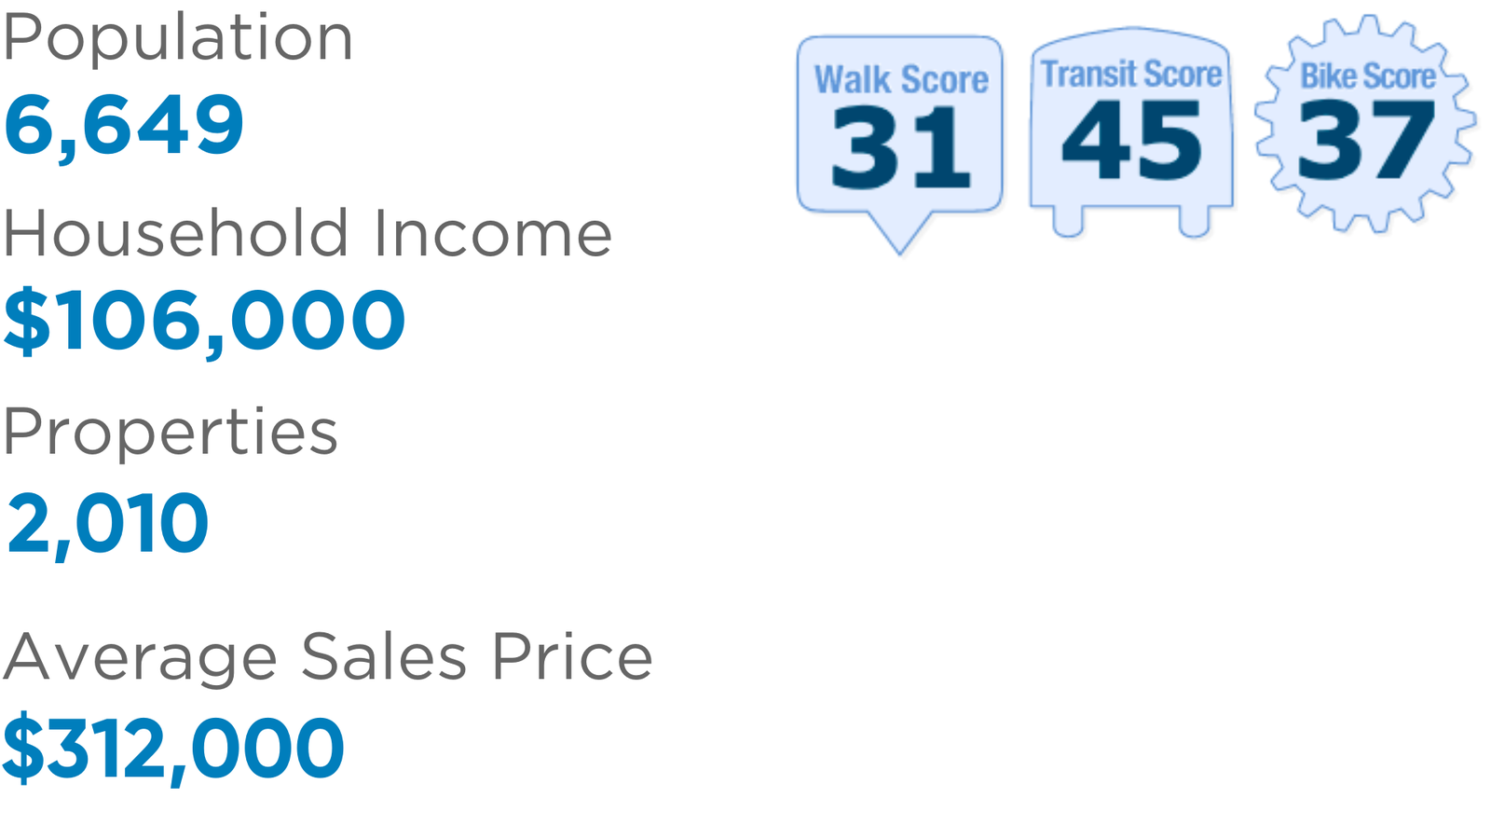This screenshot has height=839, width=1491.
Task: Select the "Bike Score" label text
Action: 1367,76
